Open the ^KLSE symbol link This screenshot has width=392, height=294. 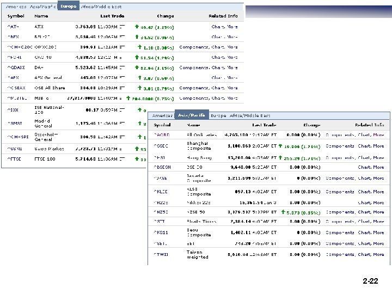161,192
